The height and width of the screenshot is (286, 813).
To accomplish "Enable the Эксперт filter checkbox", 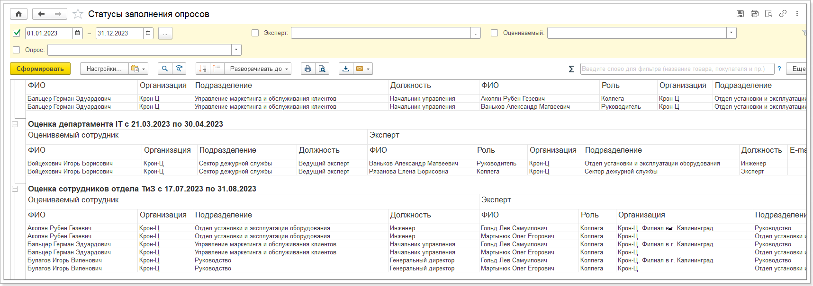I will 255,33.
